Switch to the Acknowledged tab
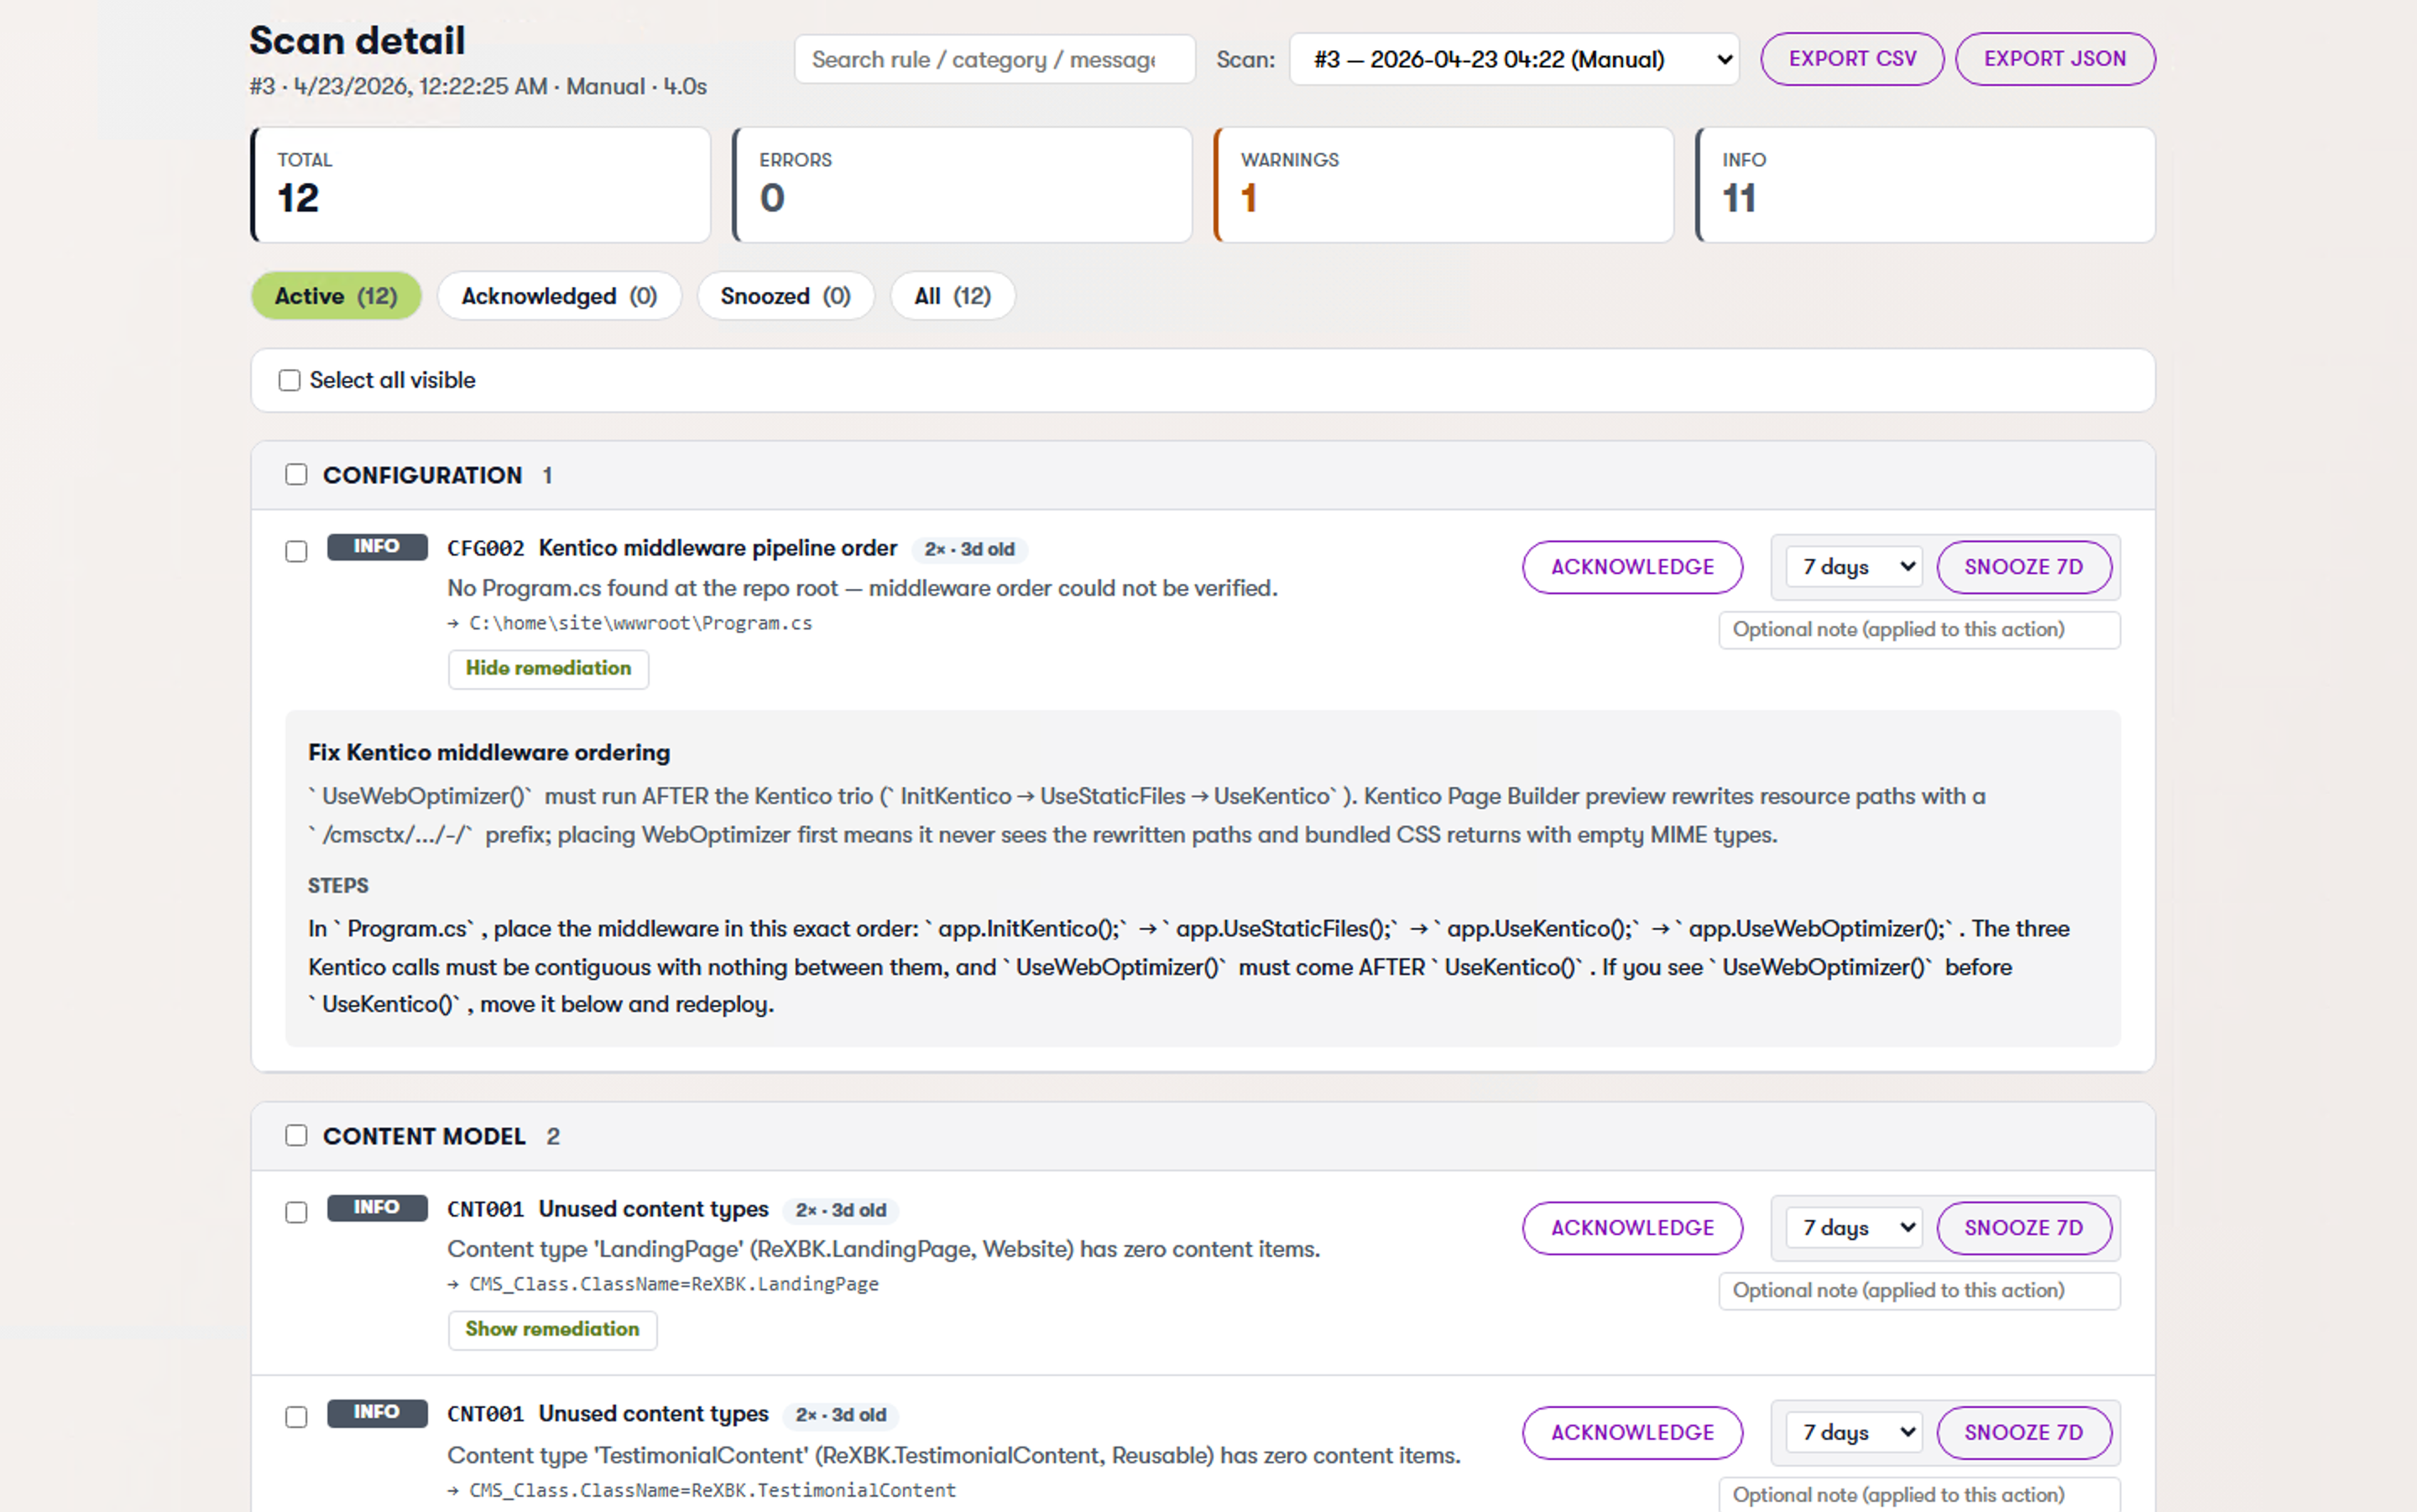Viewport: 2417px width, 1512px height. [559, 295]
